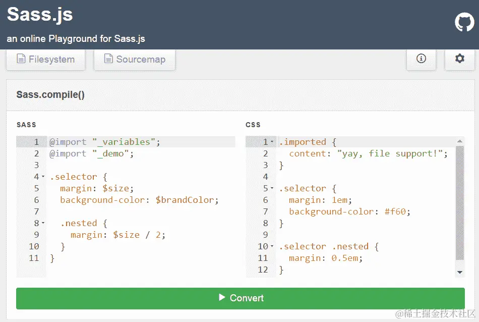
Task: Collapse the .nested block on Sass line 8
Action: pyautogui.click(x=43, y=223)
